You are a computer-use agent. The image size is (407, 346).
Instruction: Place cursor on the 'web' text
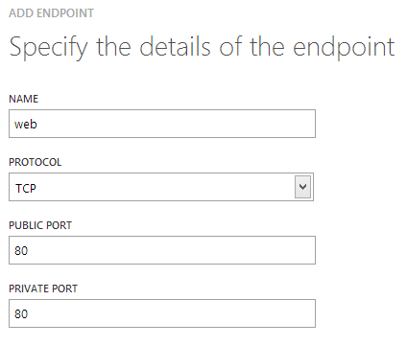tap(26, 124)
